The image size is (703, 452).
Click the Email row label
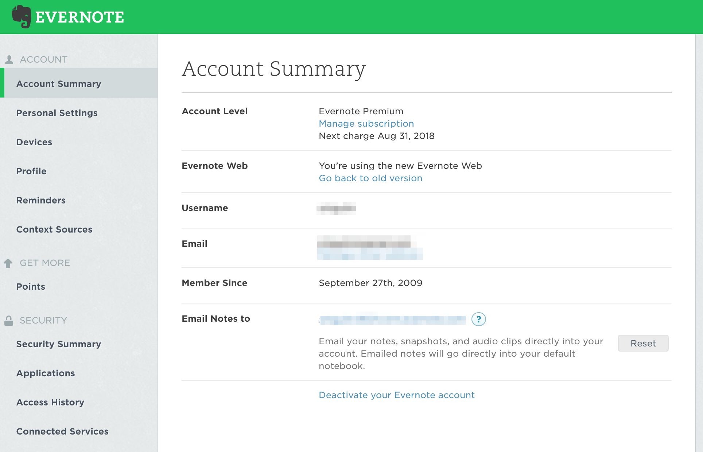pos(195,244)
